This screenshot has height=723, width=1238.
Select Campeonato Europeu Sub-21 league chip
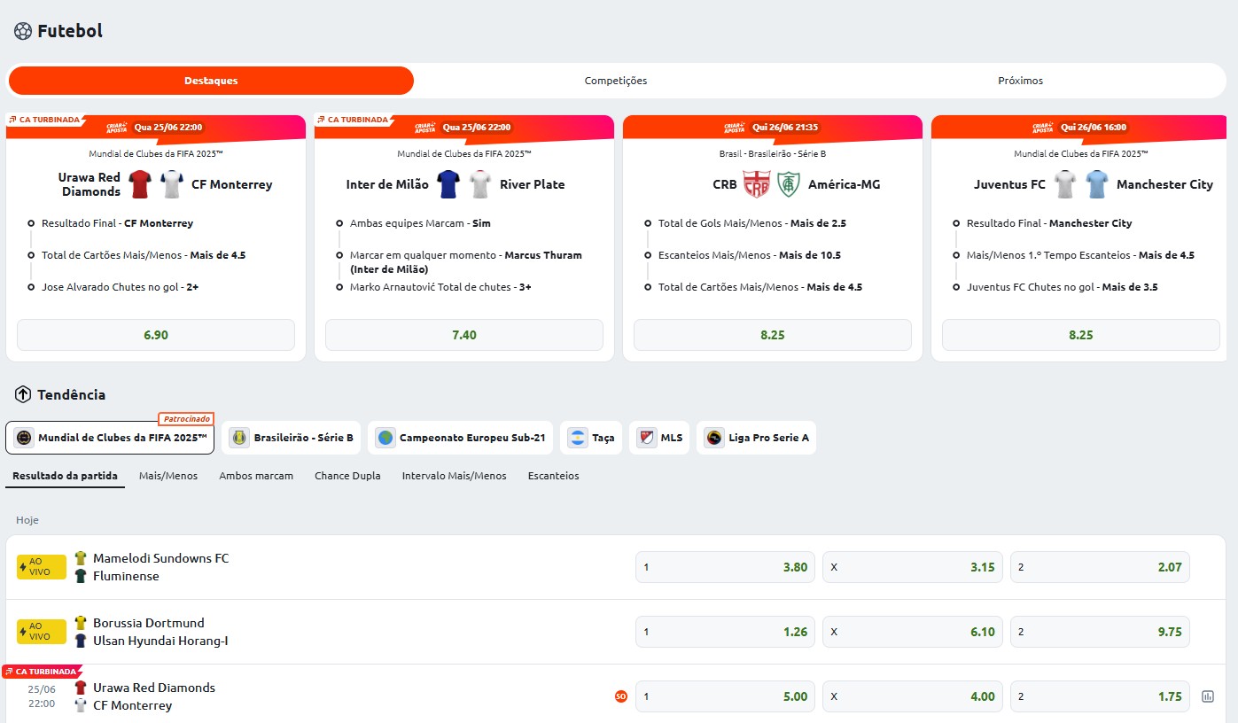pos(460,438)
